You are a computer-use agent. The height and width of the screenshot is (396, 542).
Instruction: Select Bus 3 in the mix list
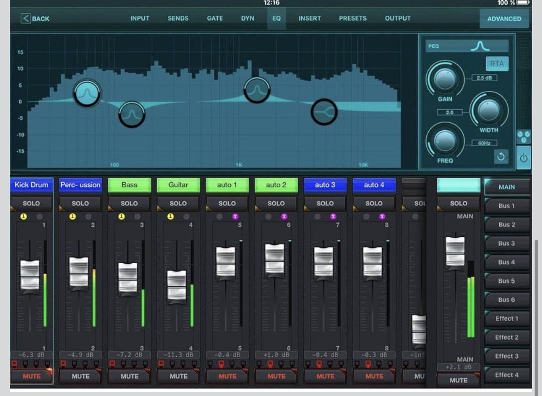pos(506,244)
